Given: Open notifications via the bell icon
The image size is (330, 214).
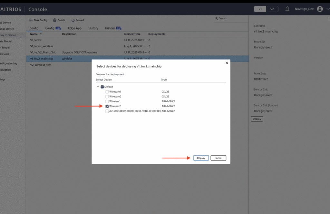Looking at the screenshot, I should pos(287,9).
